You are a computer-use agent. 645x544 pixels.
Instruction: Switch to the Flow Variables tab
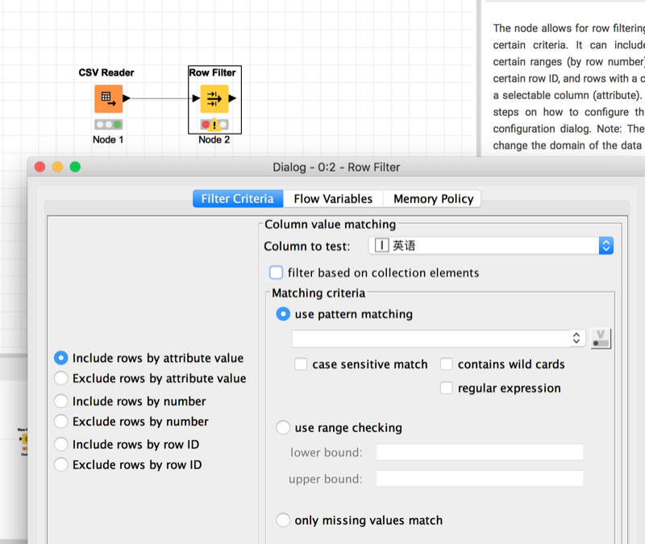tap(333, 198)
